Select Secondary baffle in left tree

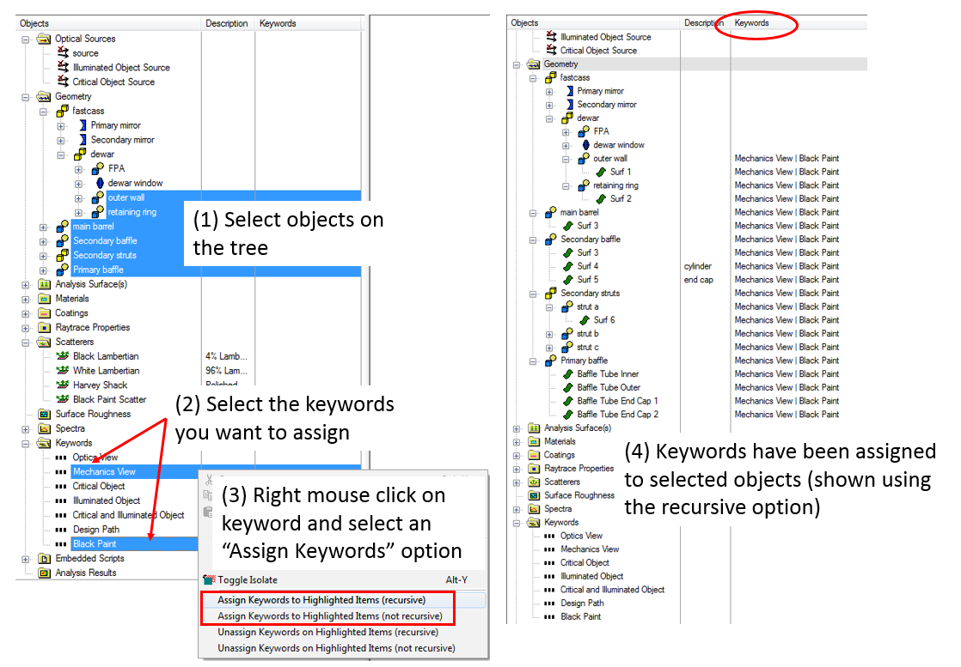pyautogui.click(x=105, y=240)
